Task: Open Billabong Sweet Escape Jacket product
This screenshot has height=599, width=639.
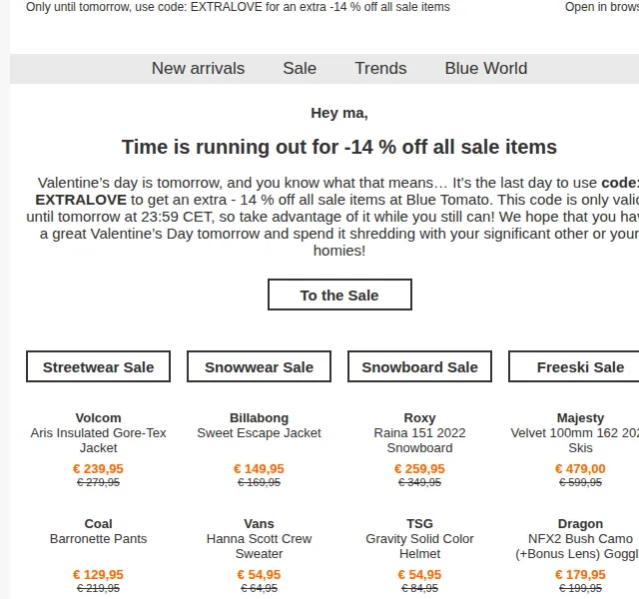Action: tap(259, 425)
